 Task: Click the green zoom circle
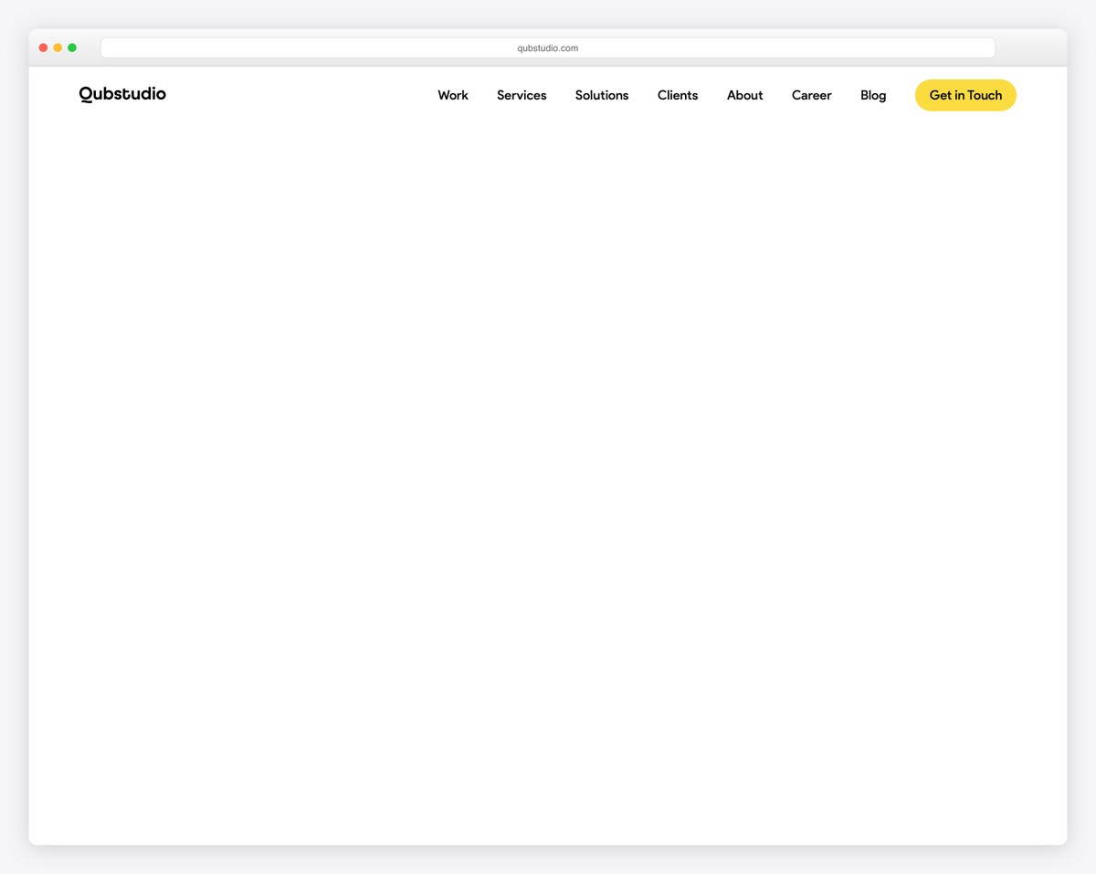click(x=72, y=47)
